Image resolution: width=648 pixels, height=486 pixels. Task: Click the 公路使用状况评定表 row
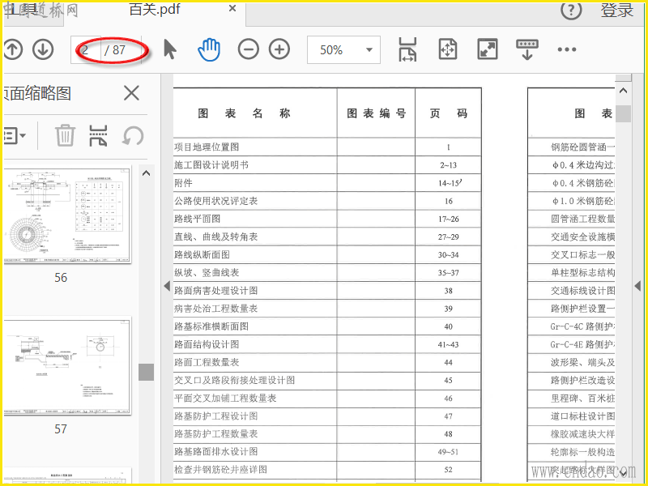click(x=327, y=201)
